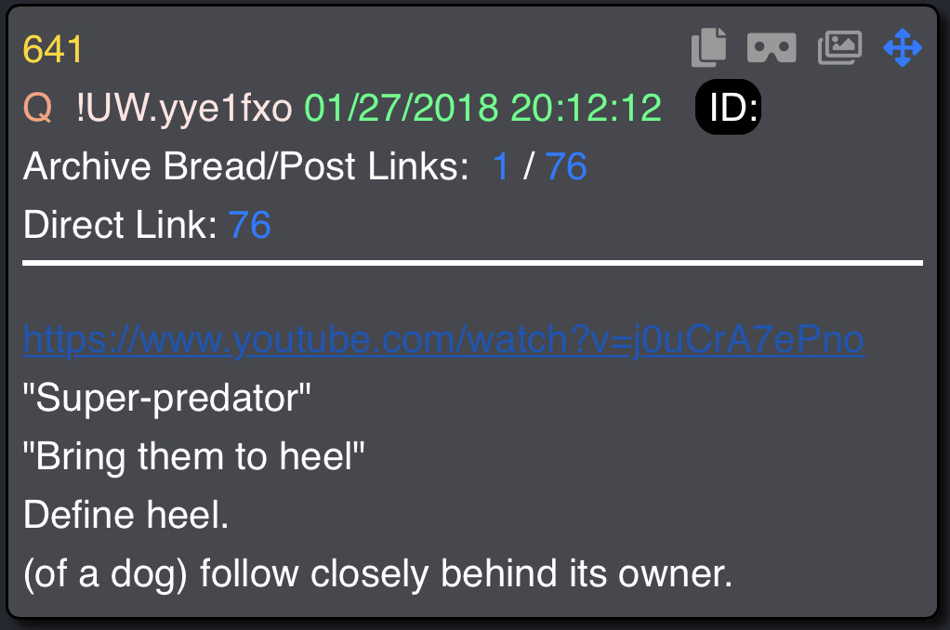Select the orange Q author name
Screen dimensions: 950x630
coord(37,108)
